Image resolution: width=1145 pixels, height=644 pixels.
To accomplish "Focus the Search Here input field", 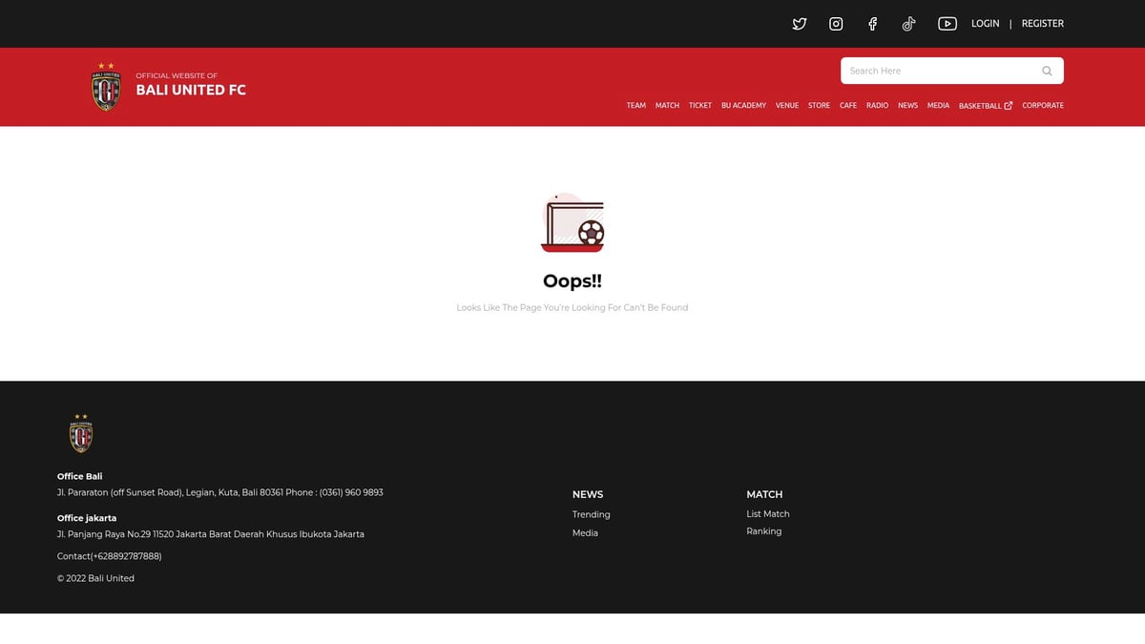I will 952,71.
